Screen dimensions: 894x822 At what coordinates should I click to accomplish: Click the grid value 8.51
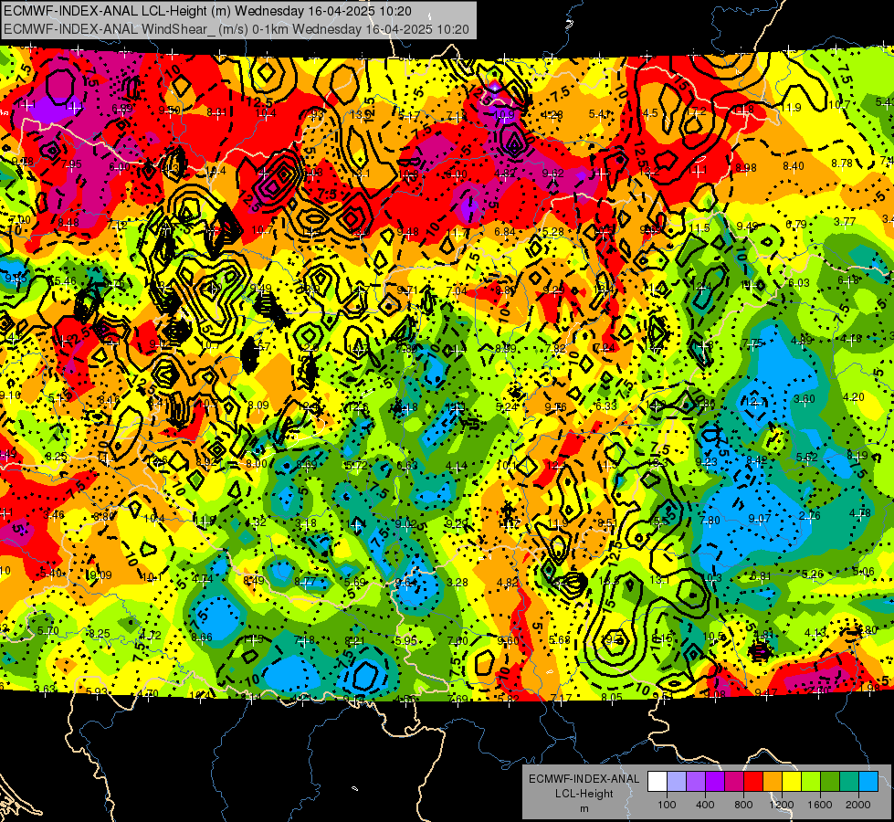coord(608,523)
